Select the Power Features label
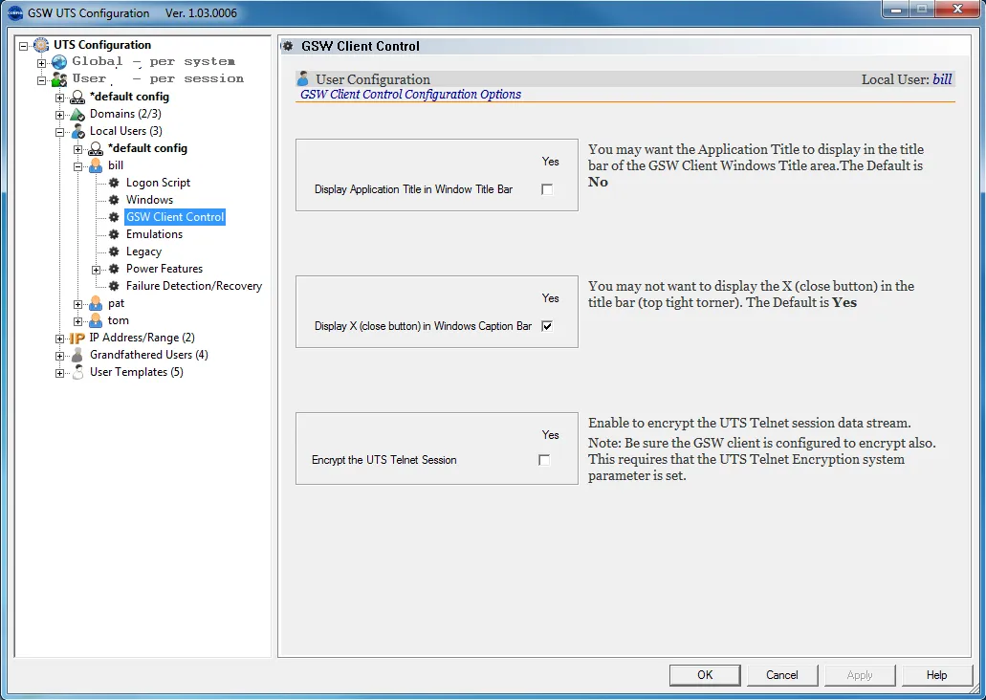 pos(164,269)
